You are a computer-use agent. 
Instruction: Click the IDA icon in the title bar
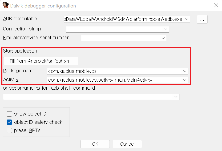(x=5, y=5)
